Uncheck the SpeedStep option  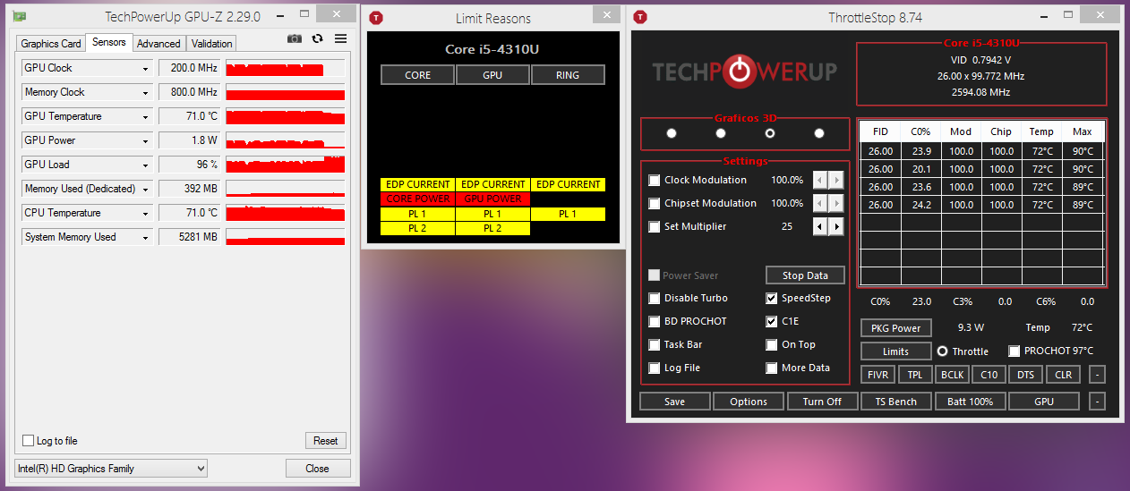click(x=772, y=298)
